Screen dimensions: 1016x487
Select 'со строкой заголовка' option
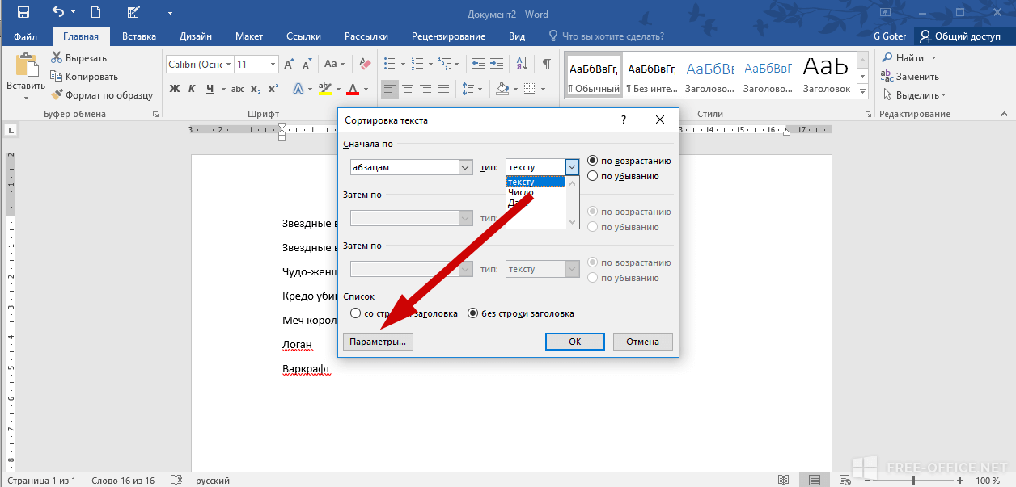click(355, 313)
